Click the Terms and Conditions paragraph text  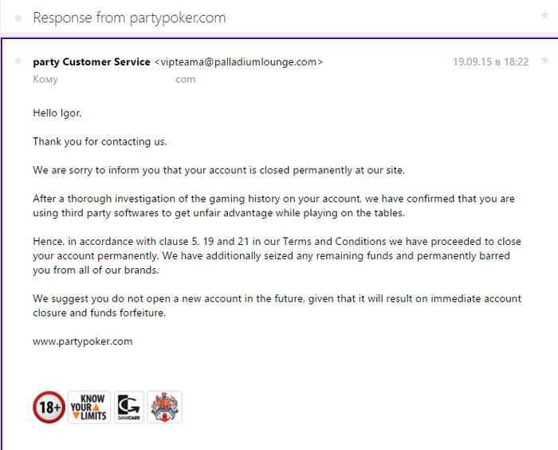point(277,255)
